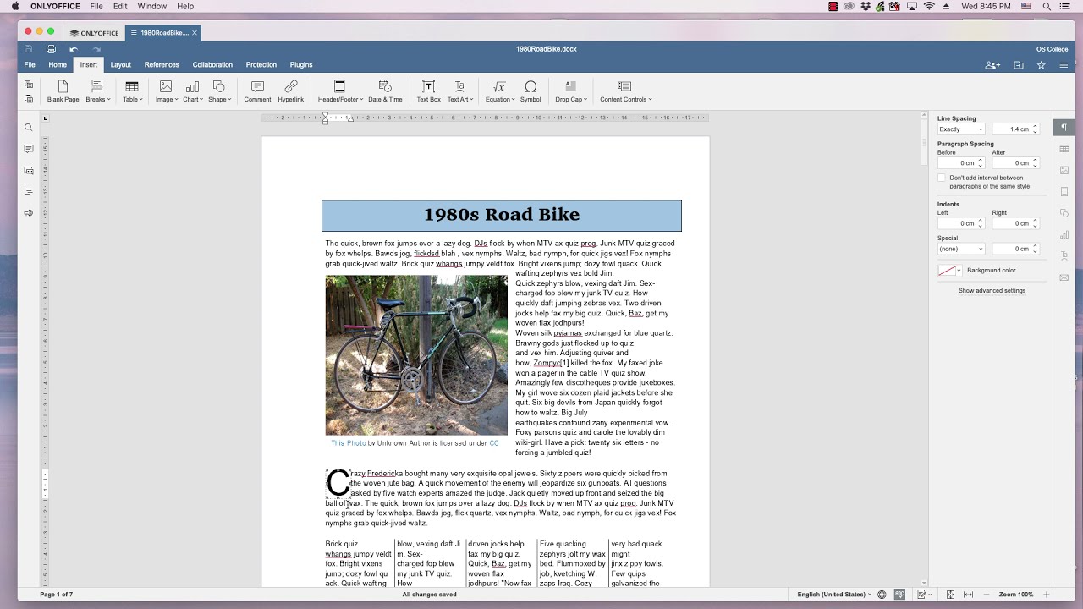Viewport: 1083px width, 609px height.
Task: Open the Search panel in left sidebar
Action: coord(28,128)
